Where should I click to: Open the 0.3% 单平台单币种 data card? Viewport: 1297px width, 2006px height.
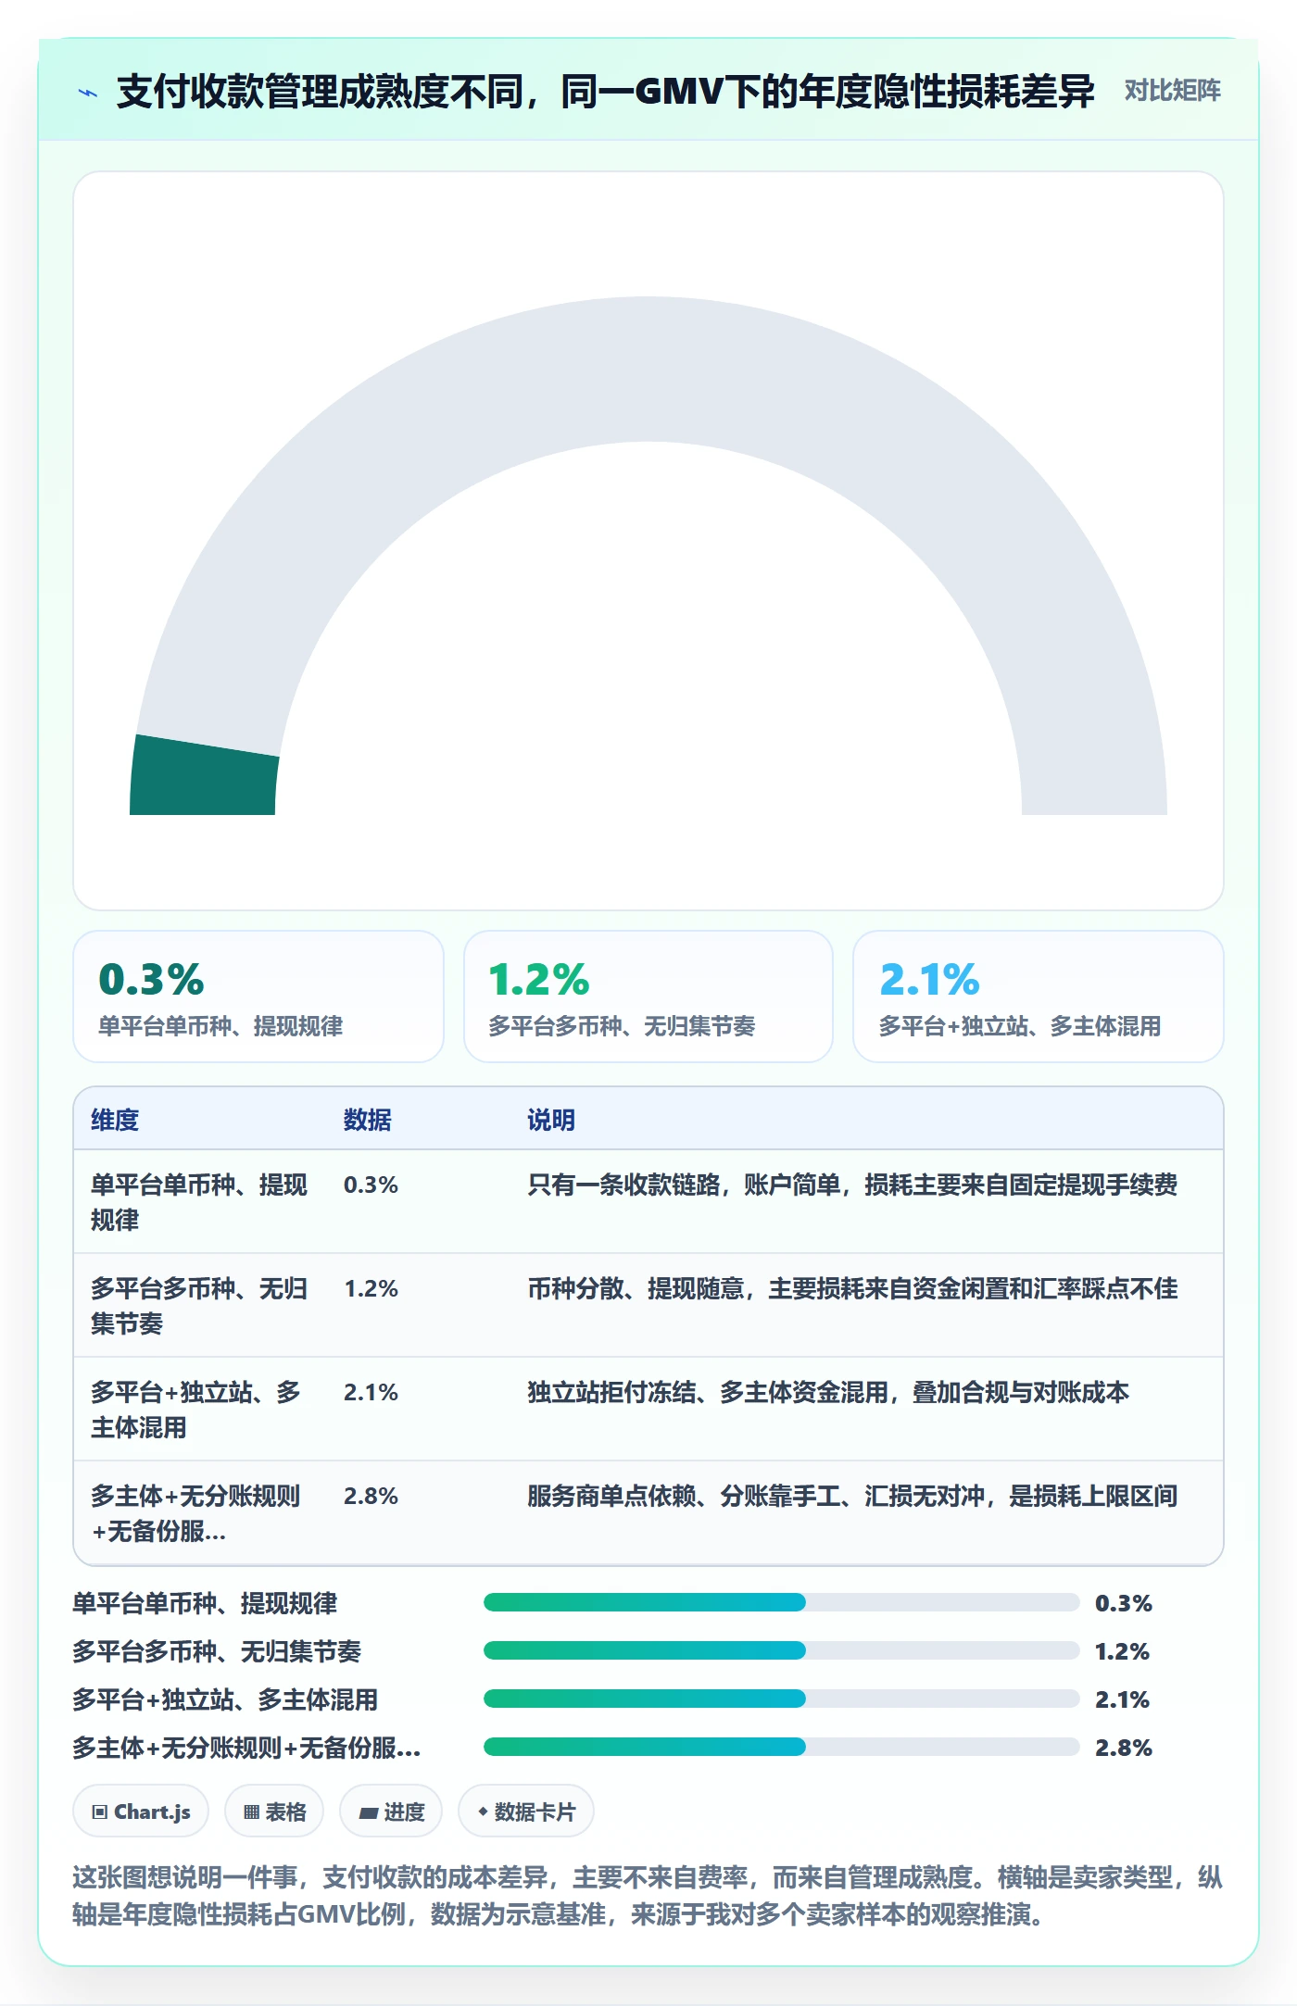coord(258,997)
